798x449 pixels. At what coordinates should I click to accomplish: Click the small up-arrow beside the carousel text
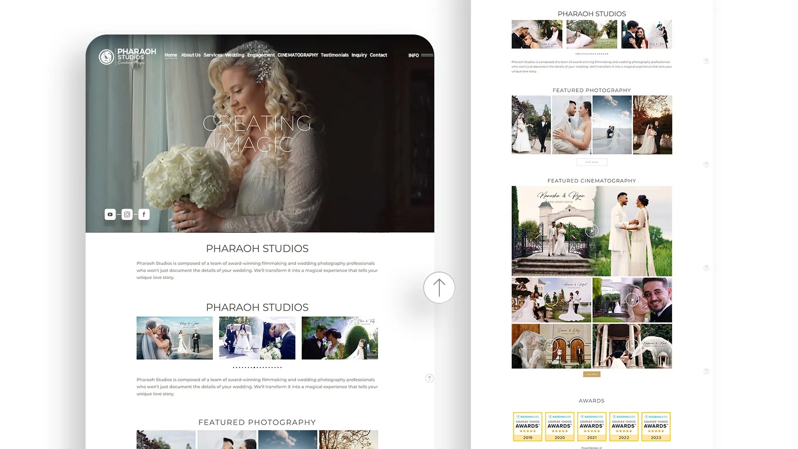(429, 378)
